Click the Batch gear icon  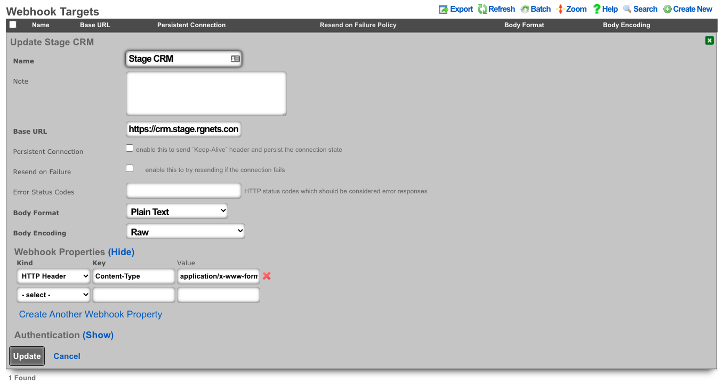tap(525, 9)
